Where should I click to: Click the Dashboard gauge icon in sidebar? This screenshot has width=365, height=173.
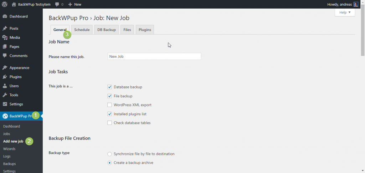coord(5,16)
